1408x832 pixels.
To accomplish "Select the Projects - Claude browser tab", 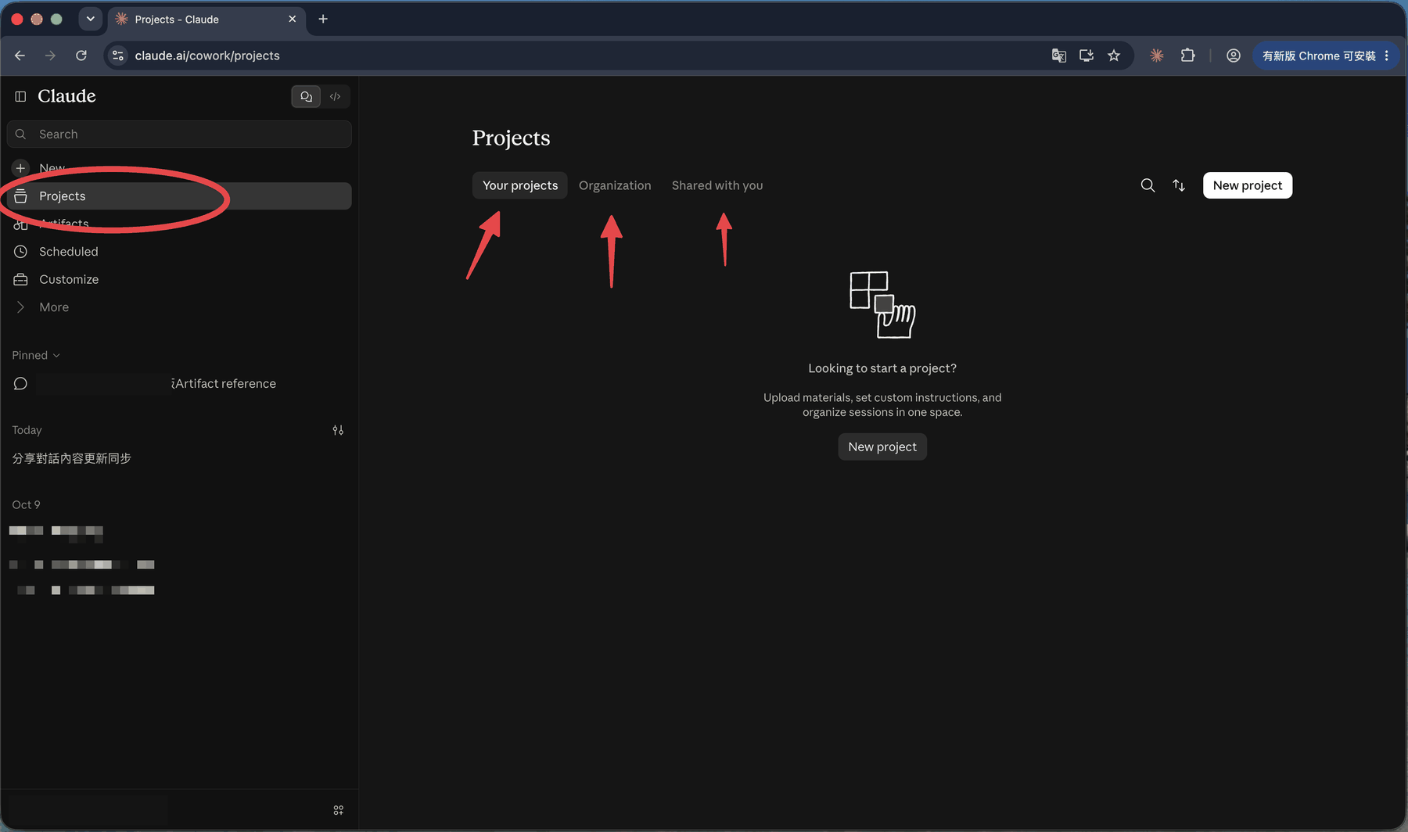I will 207,19.
